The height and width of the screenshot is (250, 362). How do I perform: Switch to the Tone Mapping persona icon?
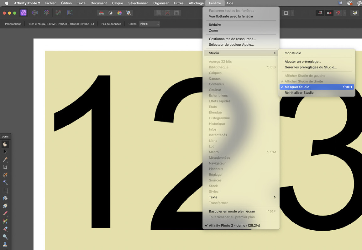58,13
